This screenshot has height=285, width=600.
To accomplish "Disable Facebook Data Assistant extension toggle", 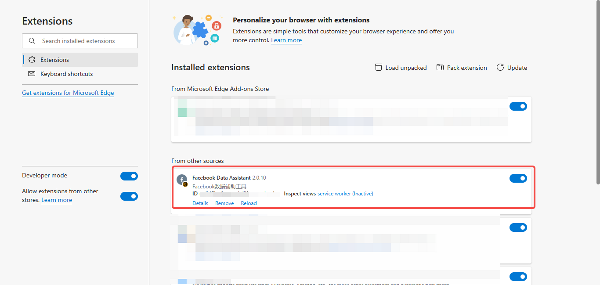I will click(518, 178).
